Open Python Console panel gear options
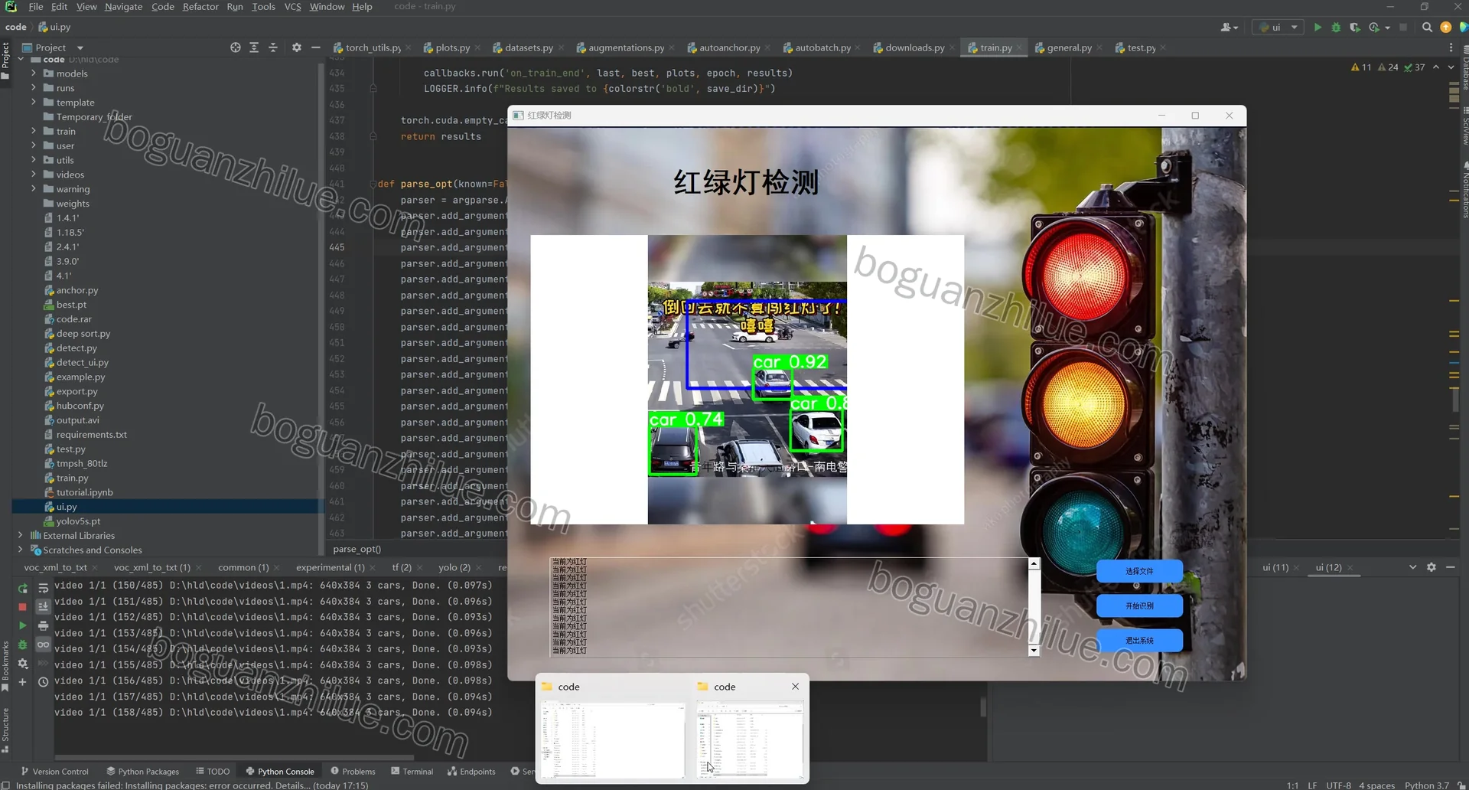This screenshot has height=790, width=1469. (x=1432, y=567)
